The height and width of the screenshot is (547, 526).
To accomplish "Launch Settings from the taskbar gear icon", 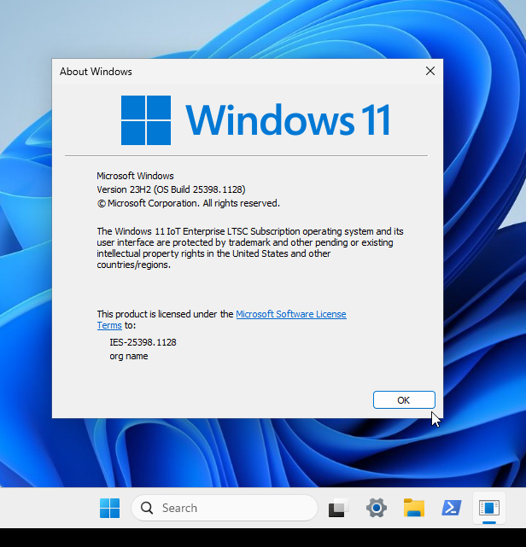I will tap(377, 508).
